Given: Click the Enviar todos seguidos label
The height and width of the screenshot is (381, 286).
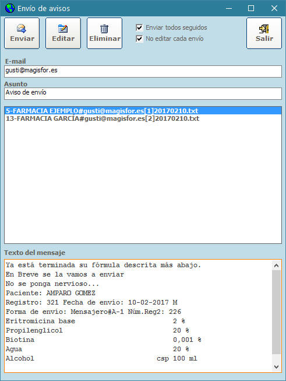Looking at the screenshot, I should point(176,27).
